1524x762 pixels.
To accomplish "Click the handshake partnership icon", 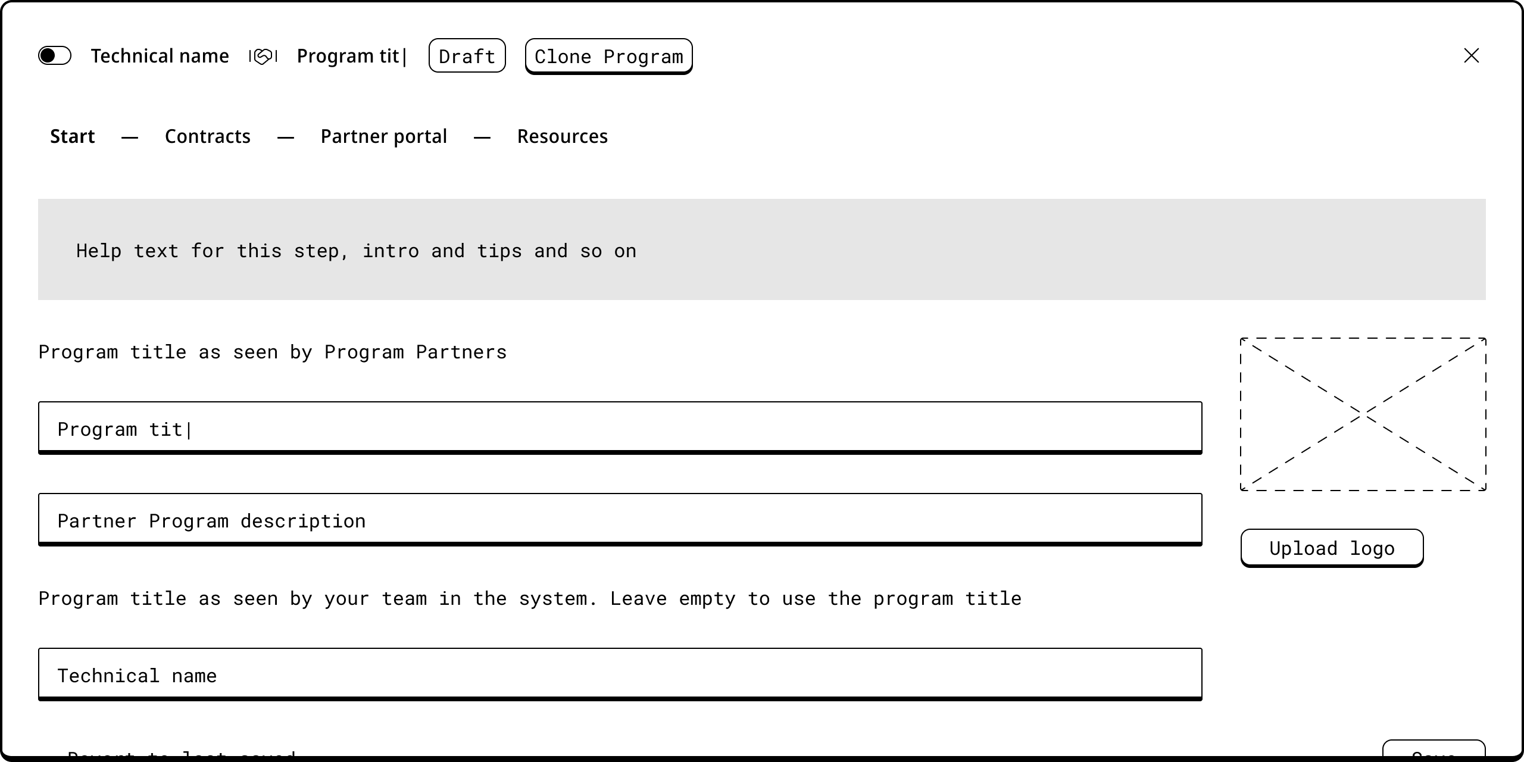I will pyautogui.click(x=263, y=57).
